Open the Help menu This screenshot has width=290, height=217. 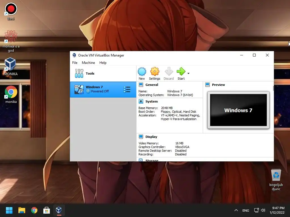click(x=103, y=63)
